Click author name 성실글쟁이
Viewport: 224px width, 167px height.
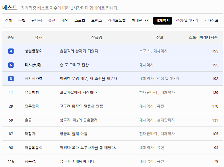click(34, 51)
